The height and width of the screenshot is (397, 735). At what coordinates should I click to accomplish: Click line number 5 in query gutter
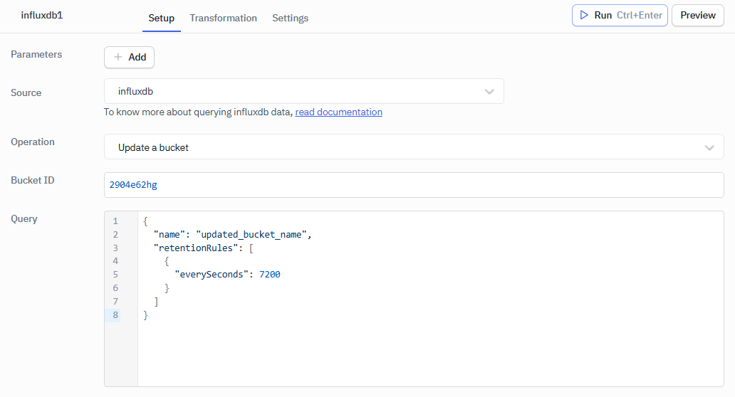click(x=115, y=275)
